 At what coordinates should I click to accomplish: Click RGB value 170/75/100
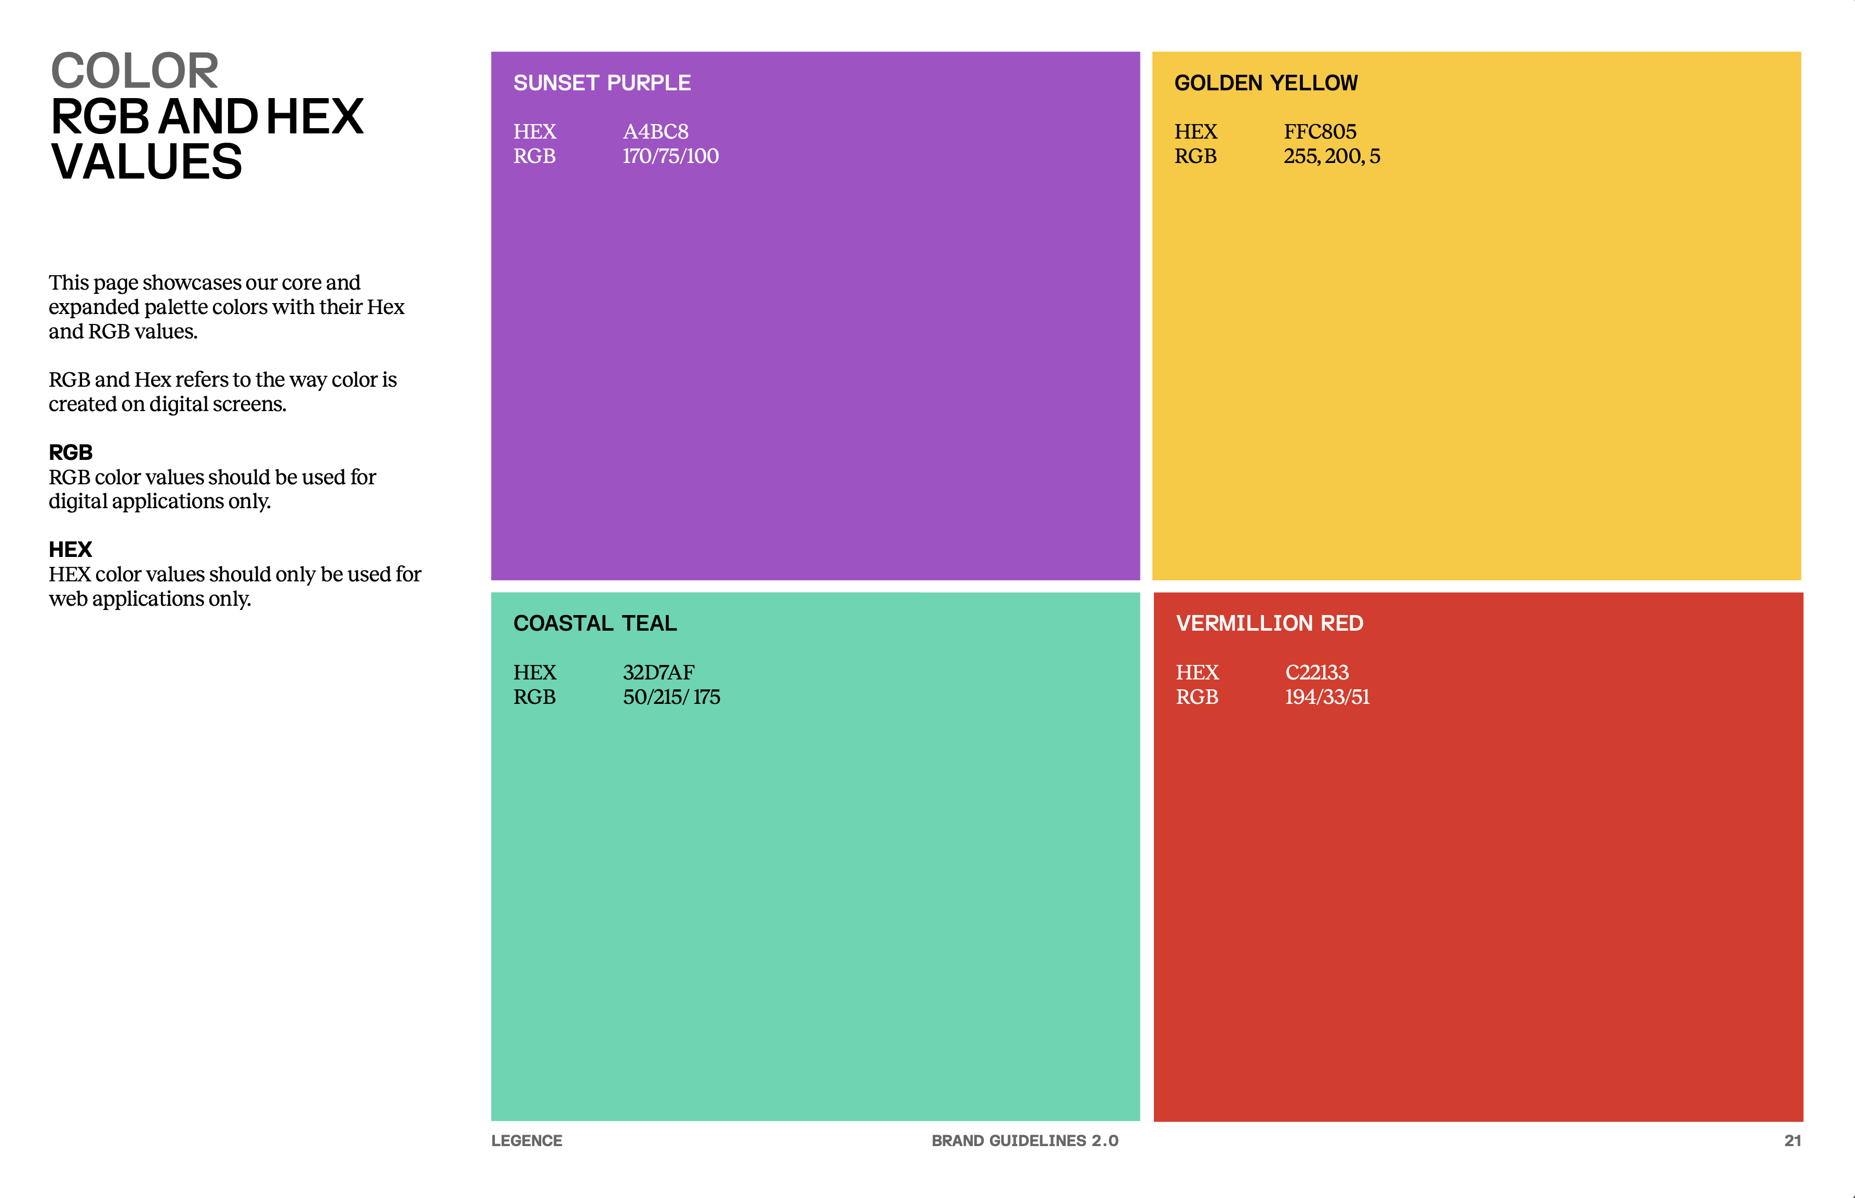[x=670, y=156]
